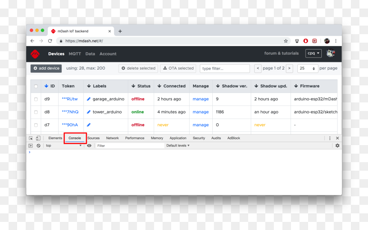Screen dimensions: 368x230
Task: Expand the Default levels dropdown
Action: coord(178,146)
